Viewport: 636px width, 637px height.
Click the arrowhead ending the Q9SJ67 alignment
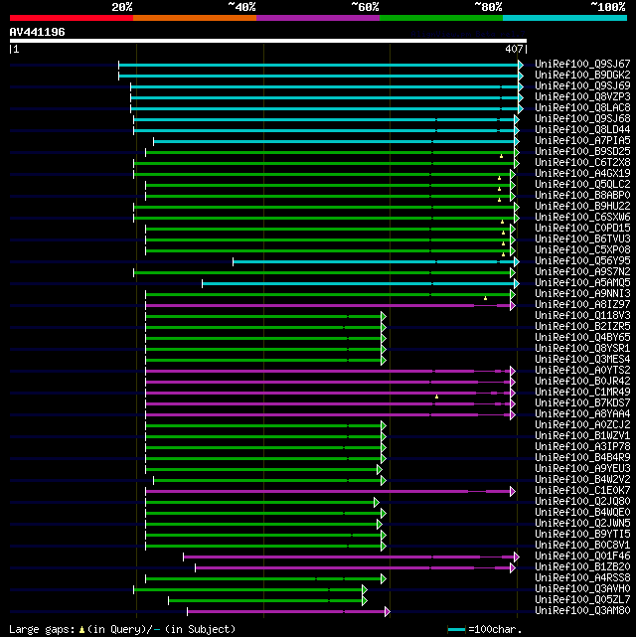(521, 65)
